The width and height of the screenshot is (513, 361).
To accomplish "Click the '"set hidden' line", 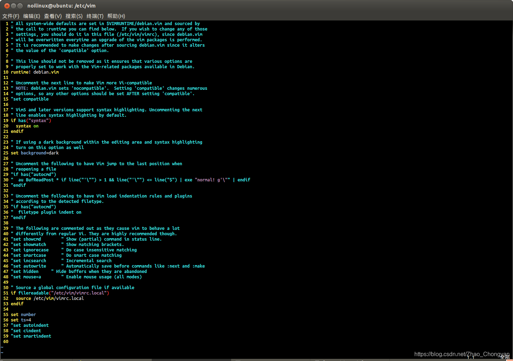I will coord(79,272).
